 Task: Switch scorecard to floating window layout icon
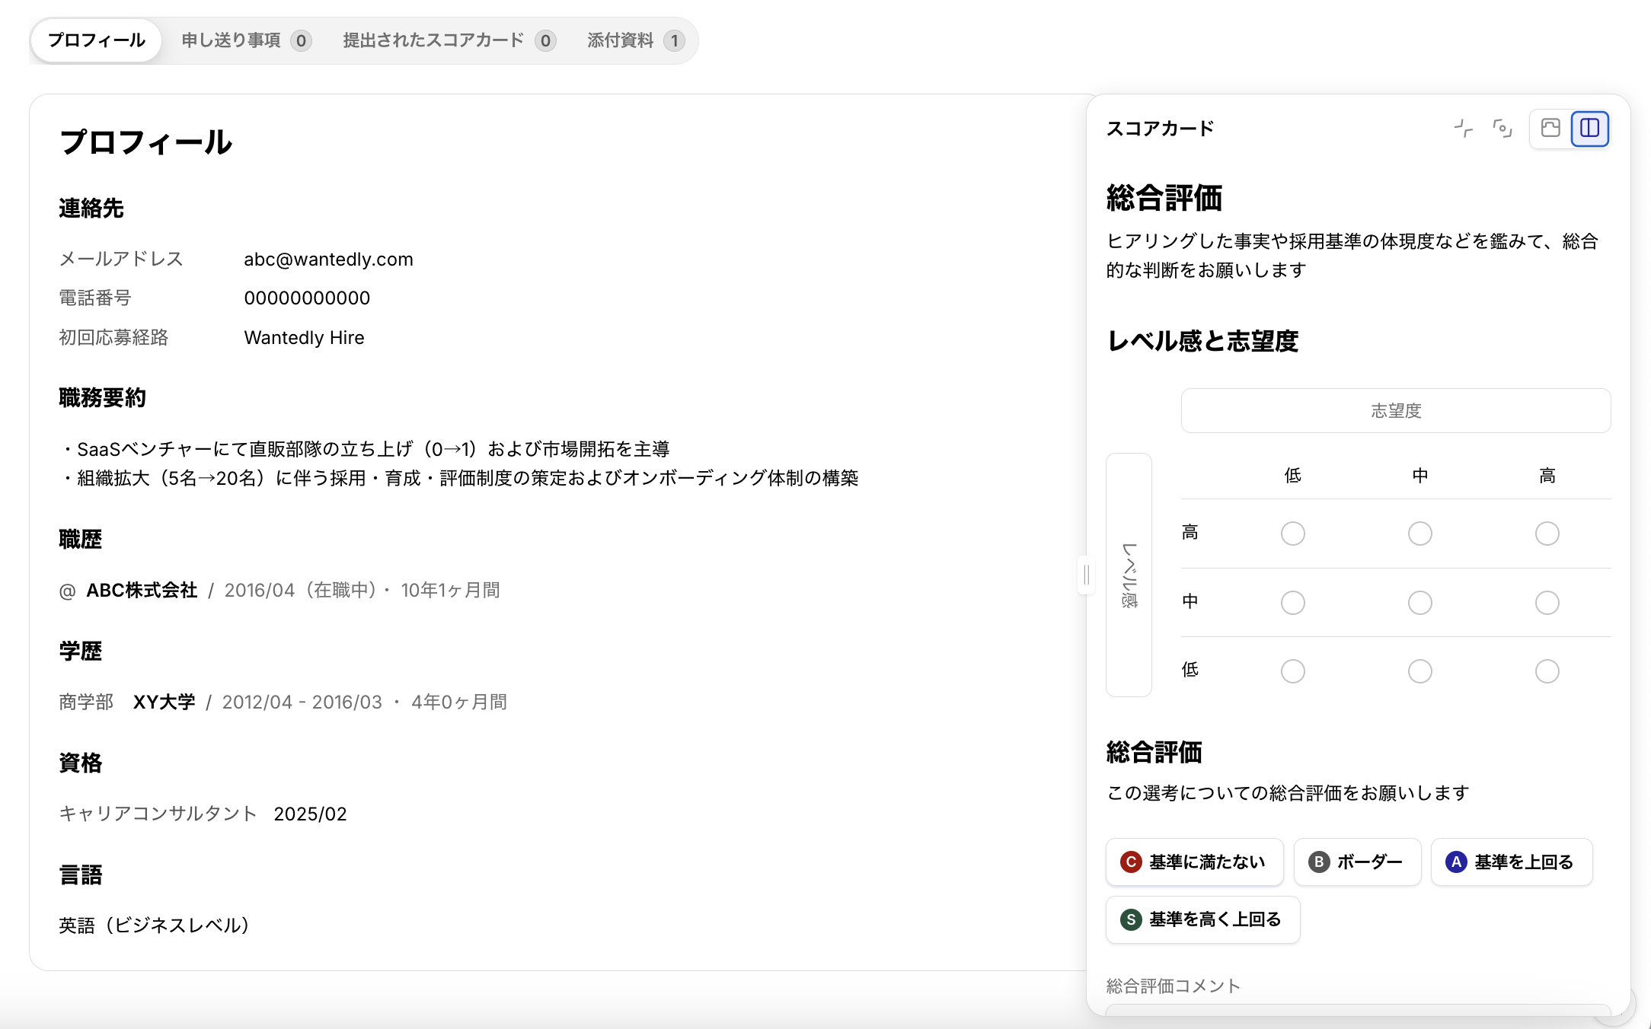point(1550,128)
